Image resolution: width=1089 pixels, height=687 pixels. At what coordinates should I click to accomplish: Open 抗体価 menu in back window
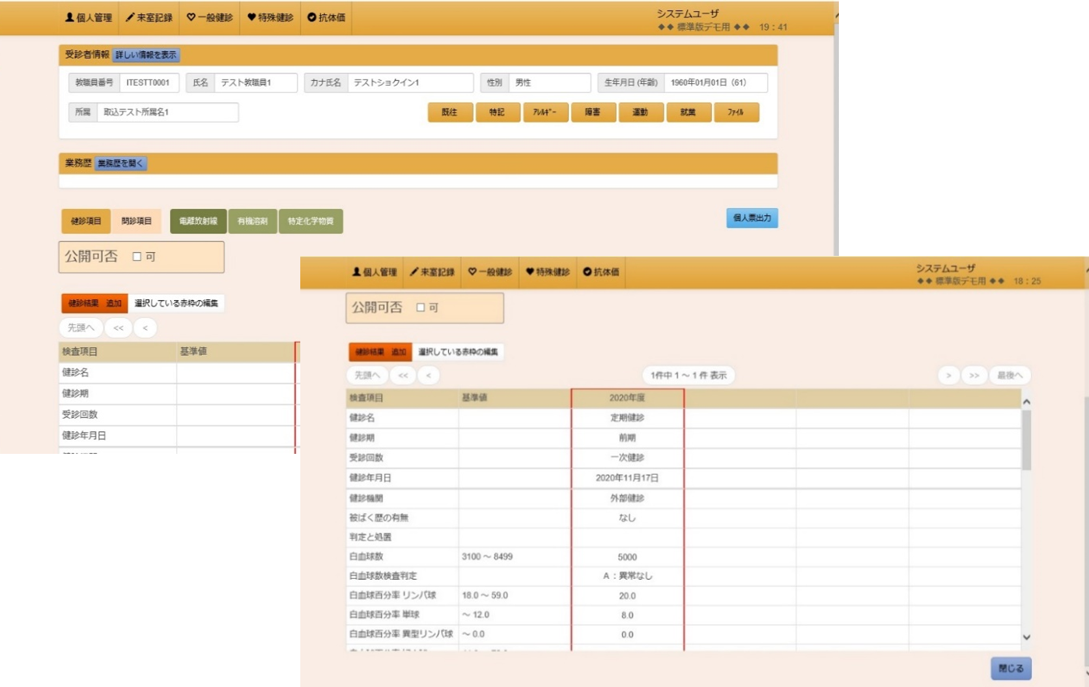pyautogui.click(x=326, y=18)
